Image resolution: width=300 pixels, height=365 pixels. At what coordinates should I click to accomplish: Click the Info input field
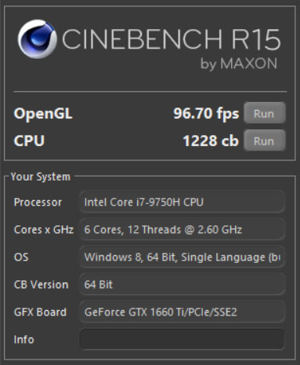pyautogui.click(x=182, y=339)
